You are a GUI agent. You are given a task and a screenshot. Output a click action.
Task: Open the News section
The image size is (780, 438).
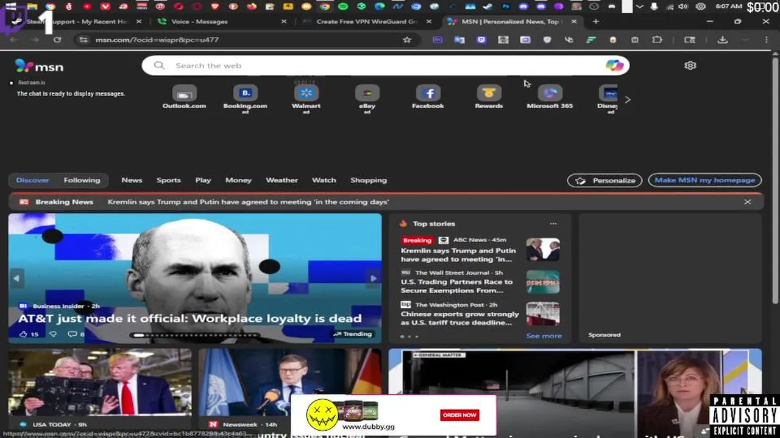coord(132,180)
